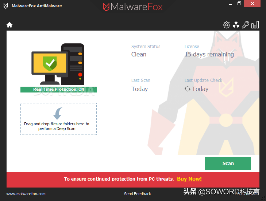Click the Deep Scan drag and drop area

pos(58,119)
